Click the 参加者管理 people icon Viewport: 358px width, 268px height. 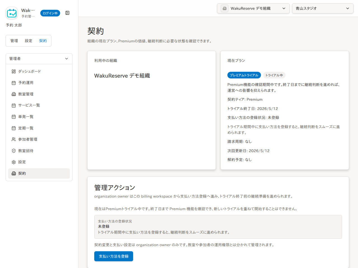[14, 139]
